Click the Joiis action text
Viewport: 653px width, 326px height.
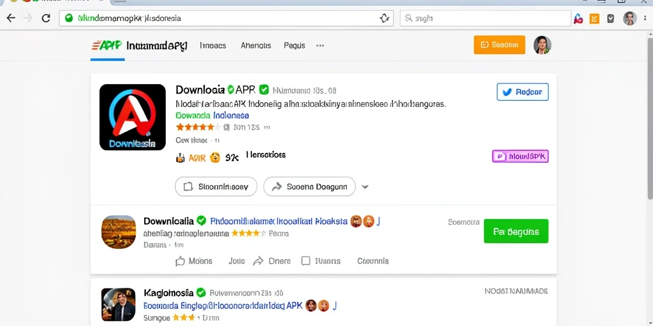[236, 261]
